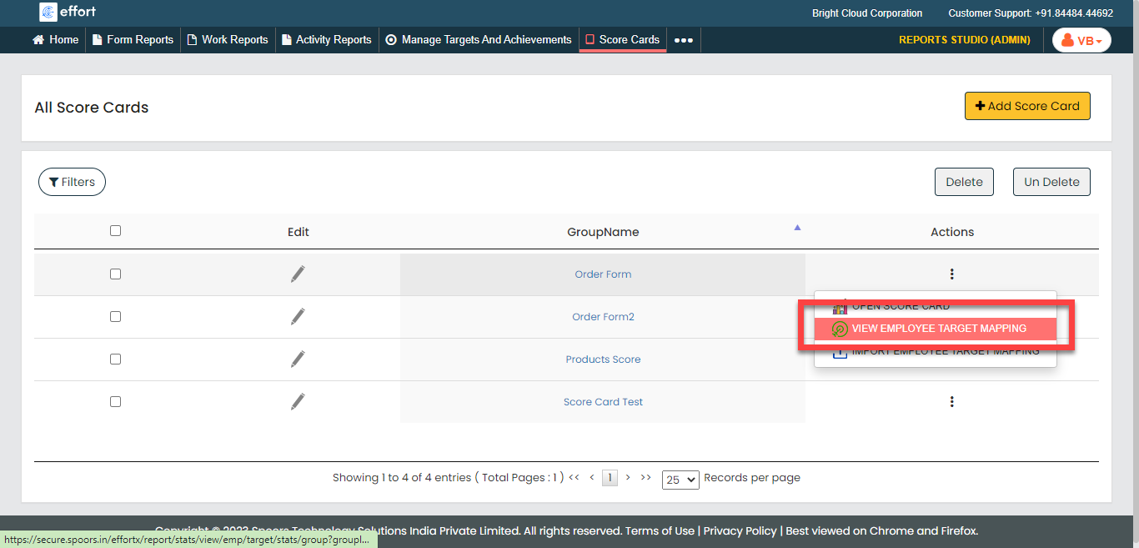Toggle the select-all checkbox in table header
Viewport: 1139px width, 548px height.
[115, 231]
